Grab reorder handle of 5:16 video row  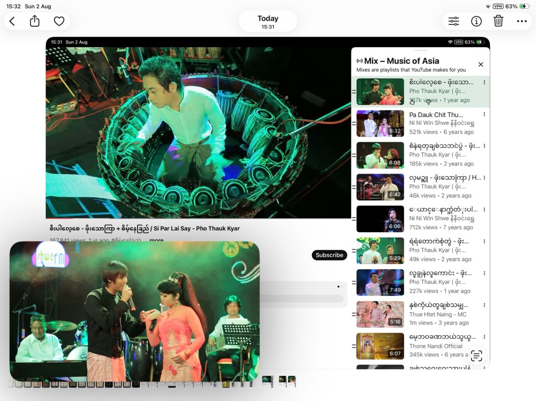[354, 314]
